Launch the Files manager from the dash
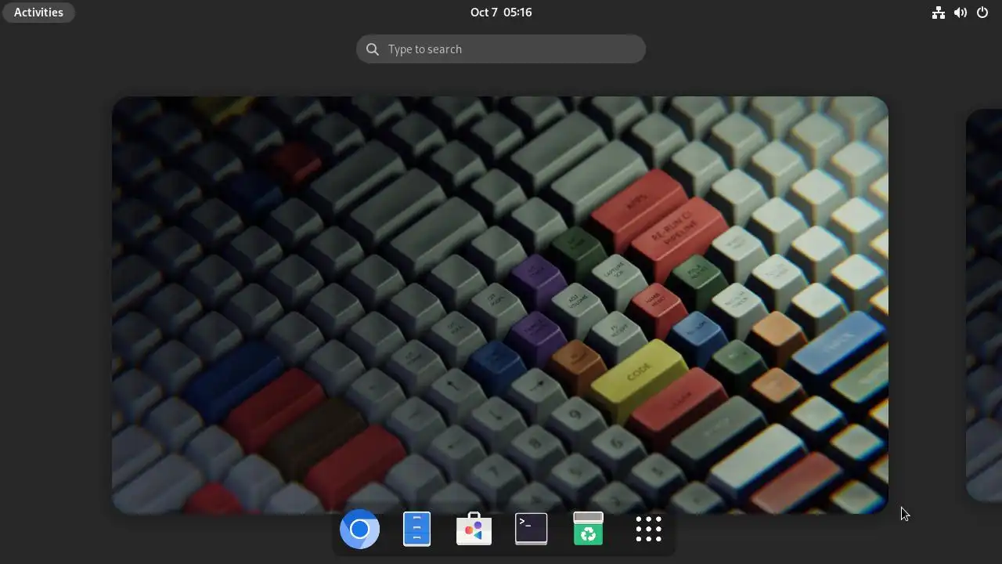The width and height of the screenshot is (1002, 564). click(x=416, y=530)
